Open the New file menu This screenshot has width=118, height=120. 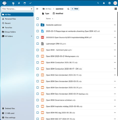pos(75,9)
